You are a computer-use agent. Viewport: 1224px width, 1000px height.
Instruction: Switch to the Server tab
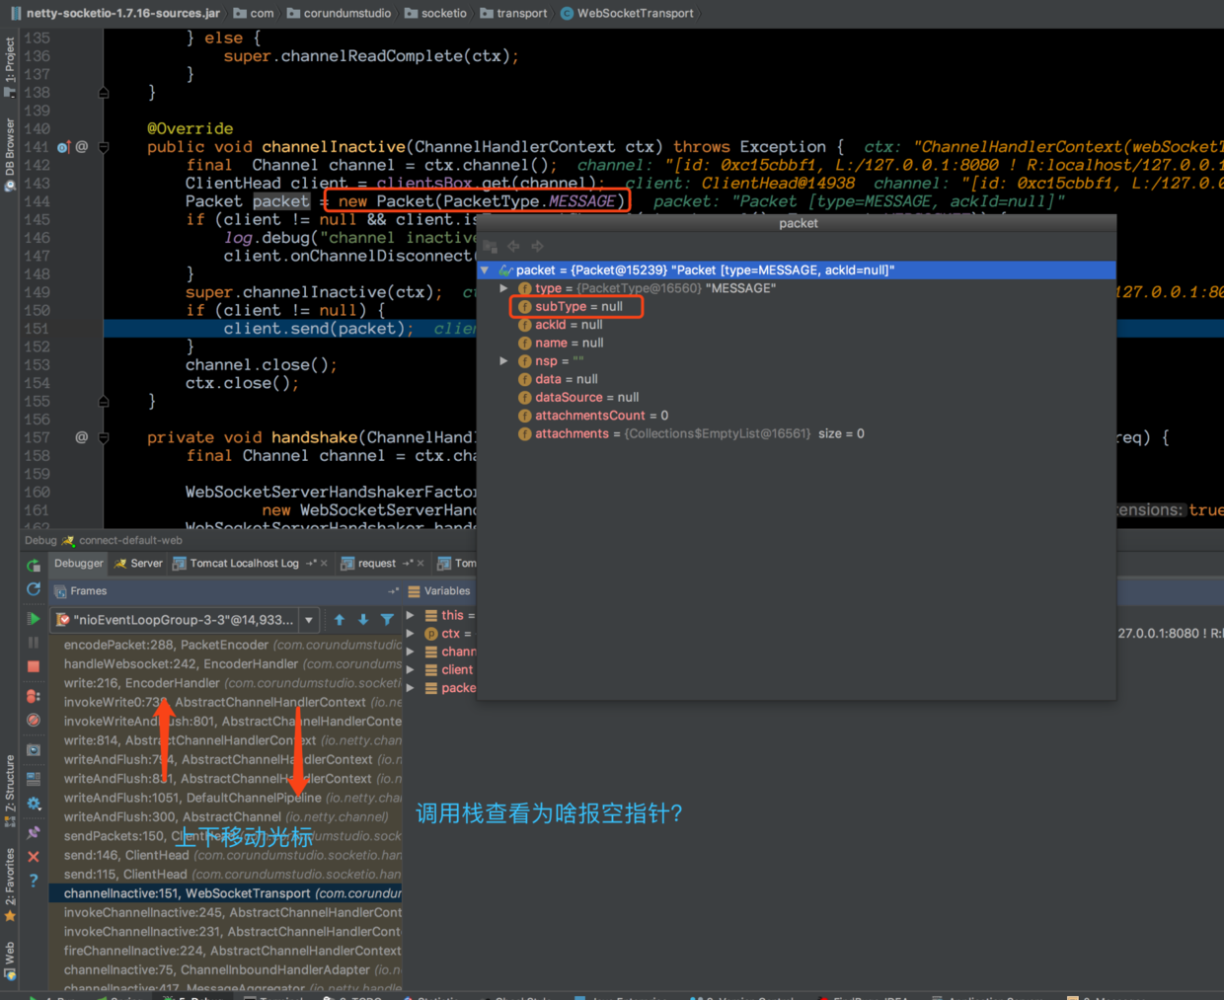138,564
